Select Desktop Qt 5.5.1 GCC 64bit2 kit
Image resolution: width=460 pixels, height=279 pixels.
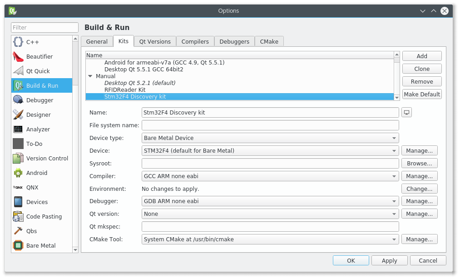point(144,70)
